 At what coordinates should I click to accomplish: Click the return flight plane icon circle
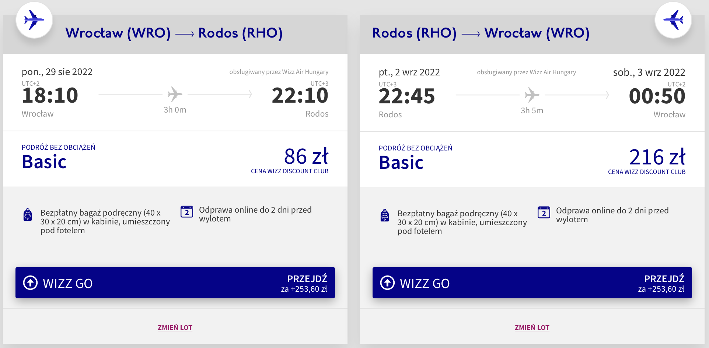[x=673, y=20]
